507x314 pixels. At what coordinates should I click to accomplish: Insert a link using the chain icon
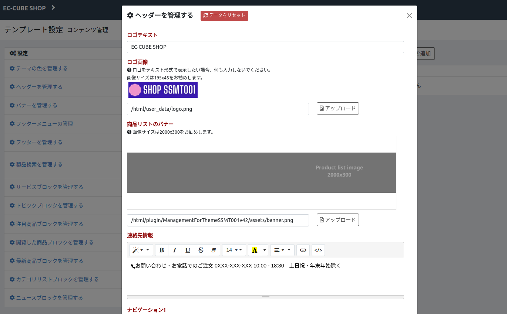click(303, 250)
